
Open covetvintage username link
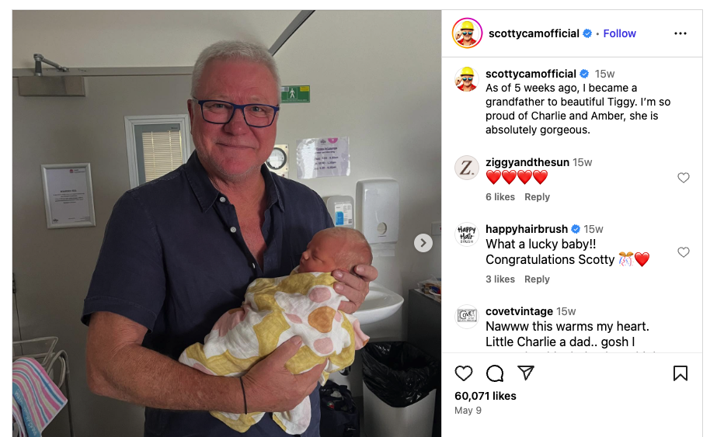519,311
